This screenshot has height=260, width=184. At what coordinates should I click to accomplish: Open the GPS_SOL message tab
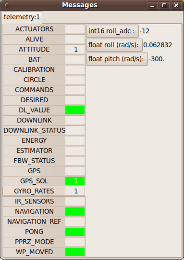click(x=44, y=181)
